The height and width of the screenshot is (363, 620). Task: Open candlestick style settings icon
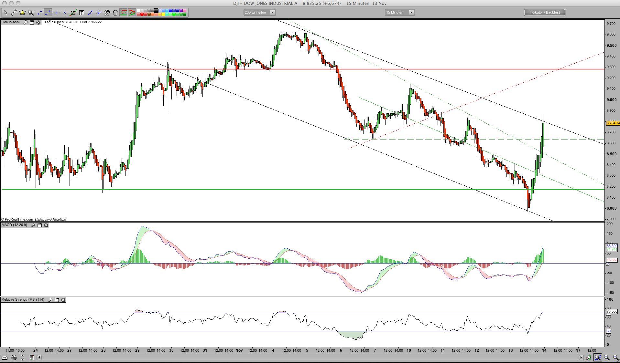(x=589, y=358)
